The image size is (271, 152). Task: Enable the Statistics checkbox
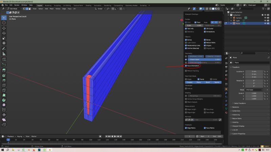186,32
